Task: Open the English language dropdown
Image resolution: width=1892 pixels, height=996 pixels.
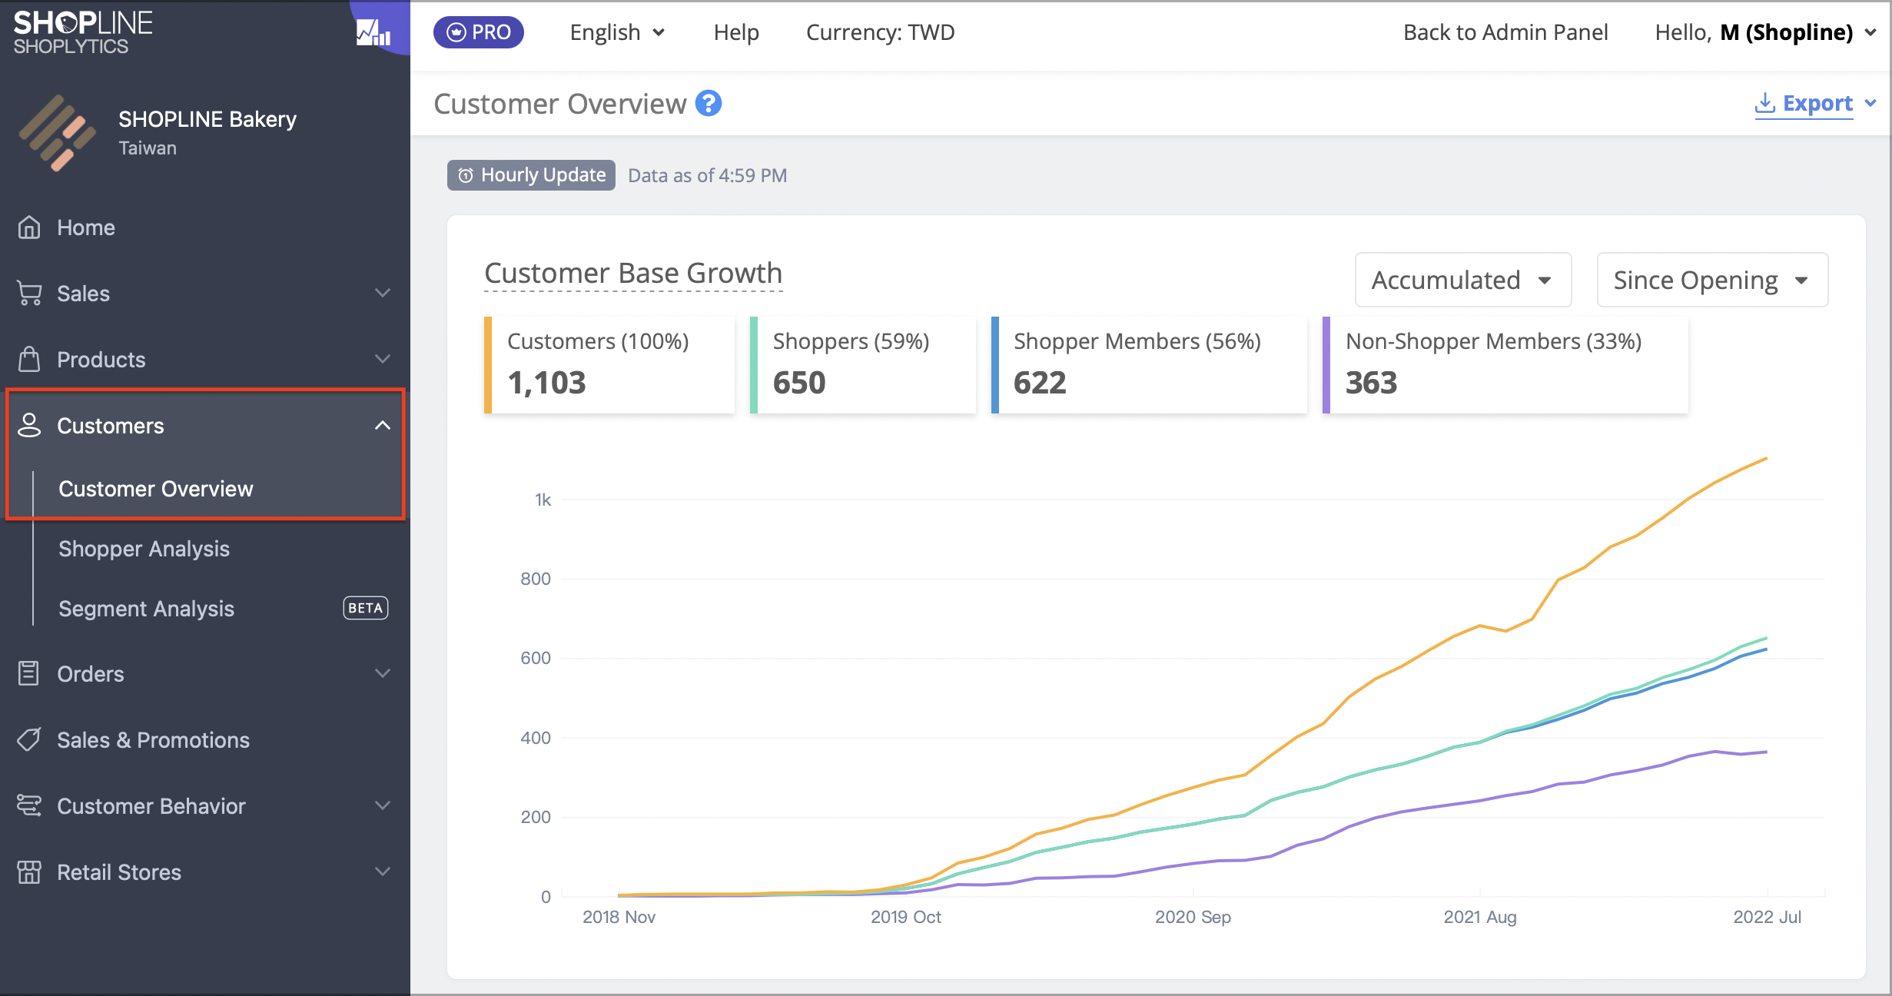Action: pyautogui.click(x=617, y=32)
